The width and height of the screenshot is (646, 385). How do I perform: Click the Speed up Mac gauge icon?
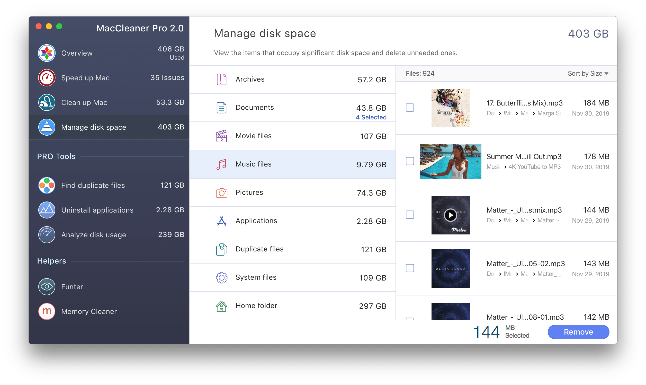click(47, 77)
